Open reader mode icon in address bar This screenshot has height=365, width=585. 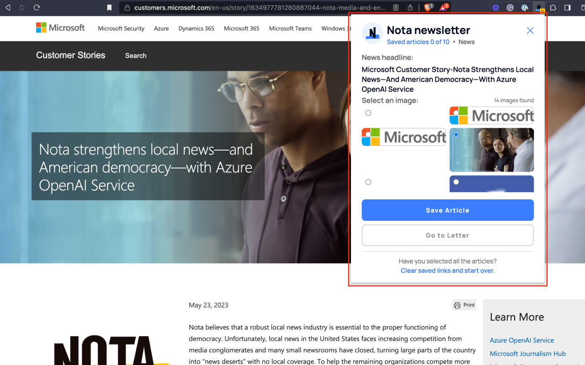[396, 8]
